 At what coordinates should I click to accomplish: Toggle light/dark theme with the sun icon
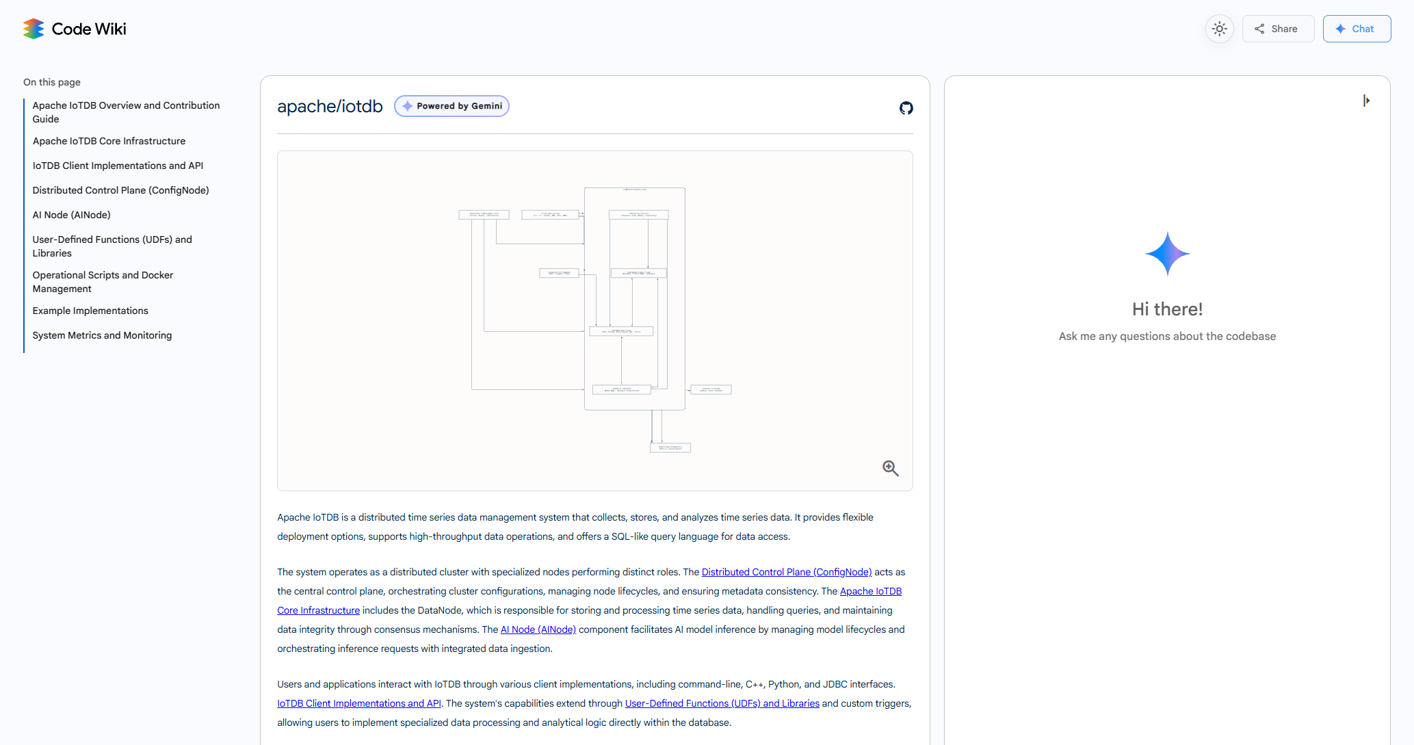(1220, 28)
